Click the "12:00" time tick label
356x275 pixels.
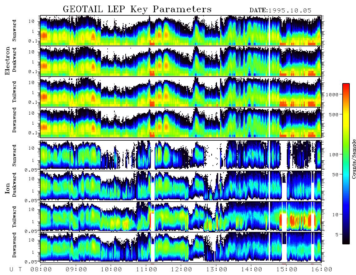tap(182, 269)
